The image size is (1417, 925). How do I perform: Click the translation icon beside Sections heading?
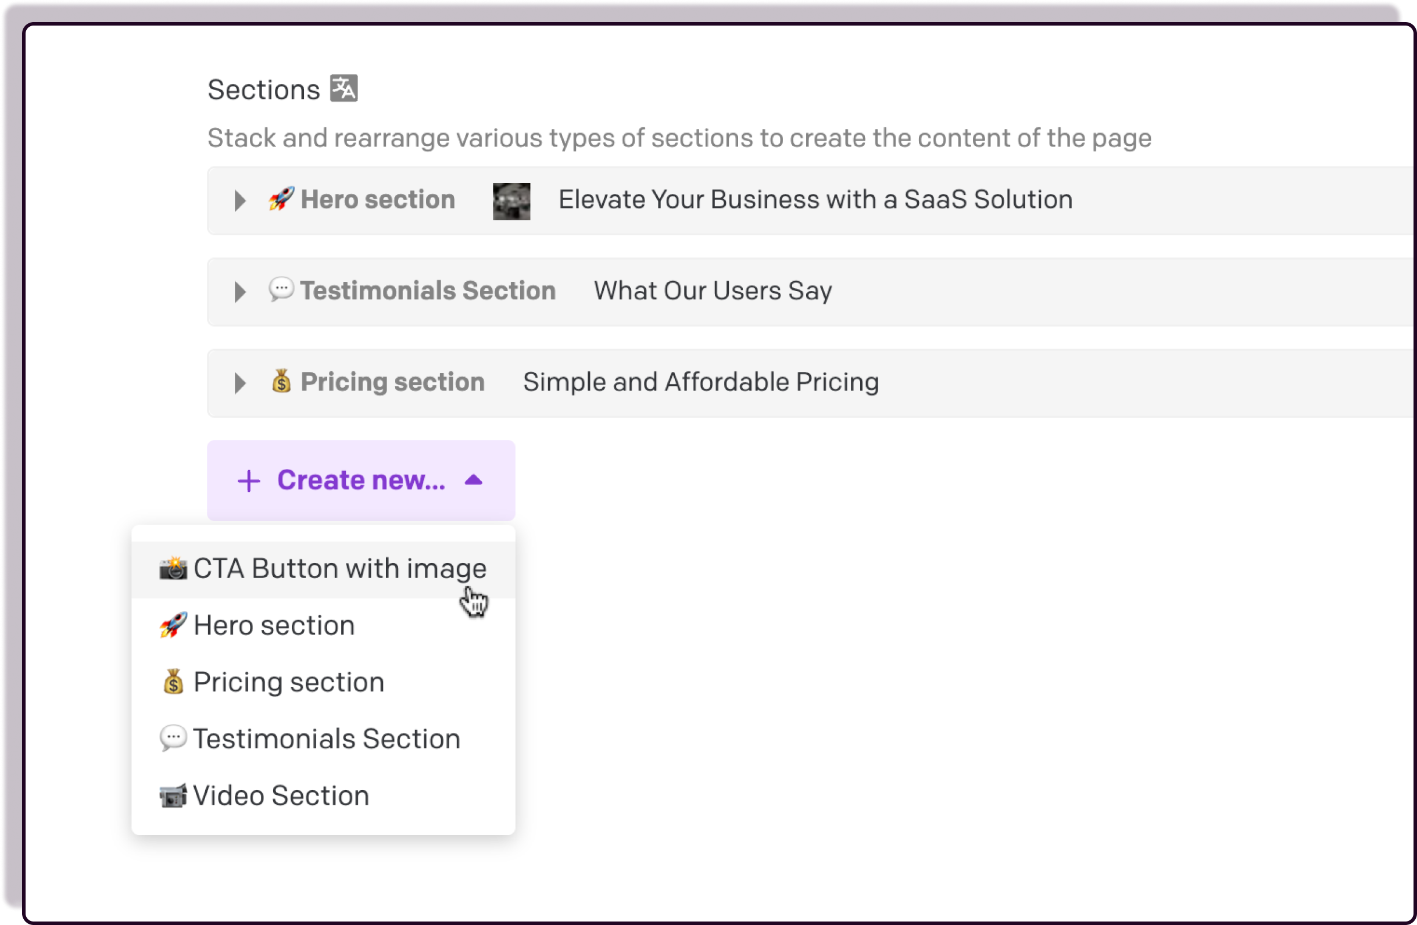344,89
